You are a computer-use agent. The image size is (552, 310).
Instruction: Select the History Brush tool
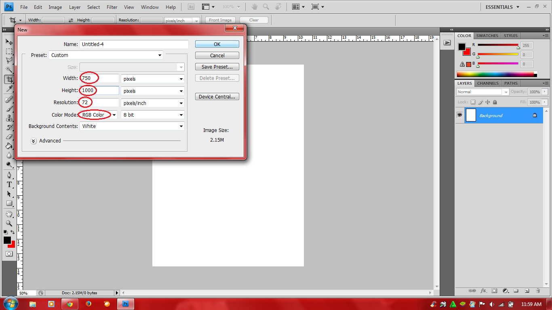point(9,128)
